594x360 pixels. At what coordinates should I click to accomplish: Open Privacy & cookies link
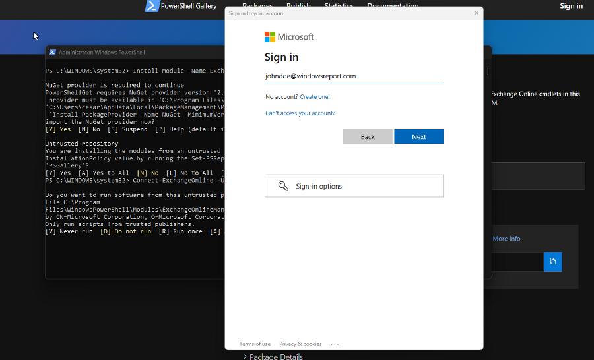point(300,344)
